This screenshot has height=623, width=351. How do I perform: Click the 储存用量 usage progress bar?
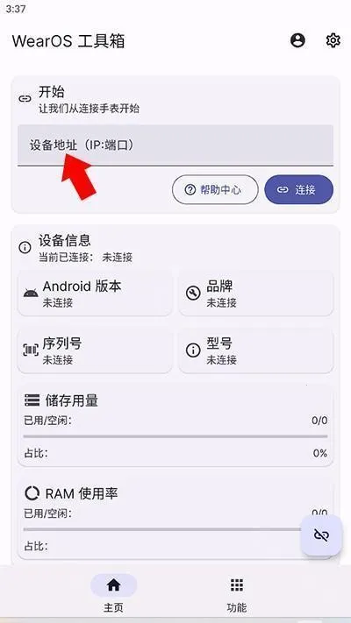175,436
